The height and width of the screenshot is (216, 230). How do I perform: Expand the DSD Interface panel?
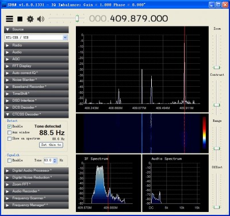36,101
